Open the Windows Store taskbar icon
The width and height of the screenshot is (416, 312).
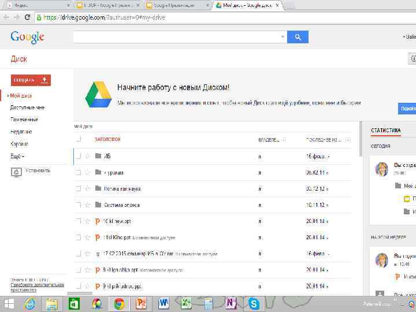pos(75,304)
